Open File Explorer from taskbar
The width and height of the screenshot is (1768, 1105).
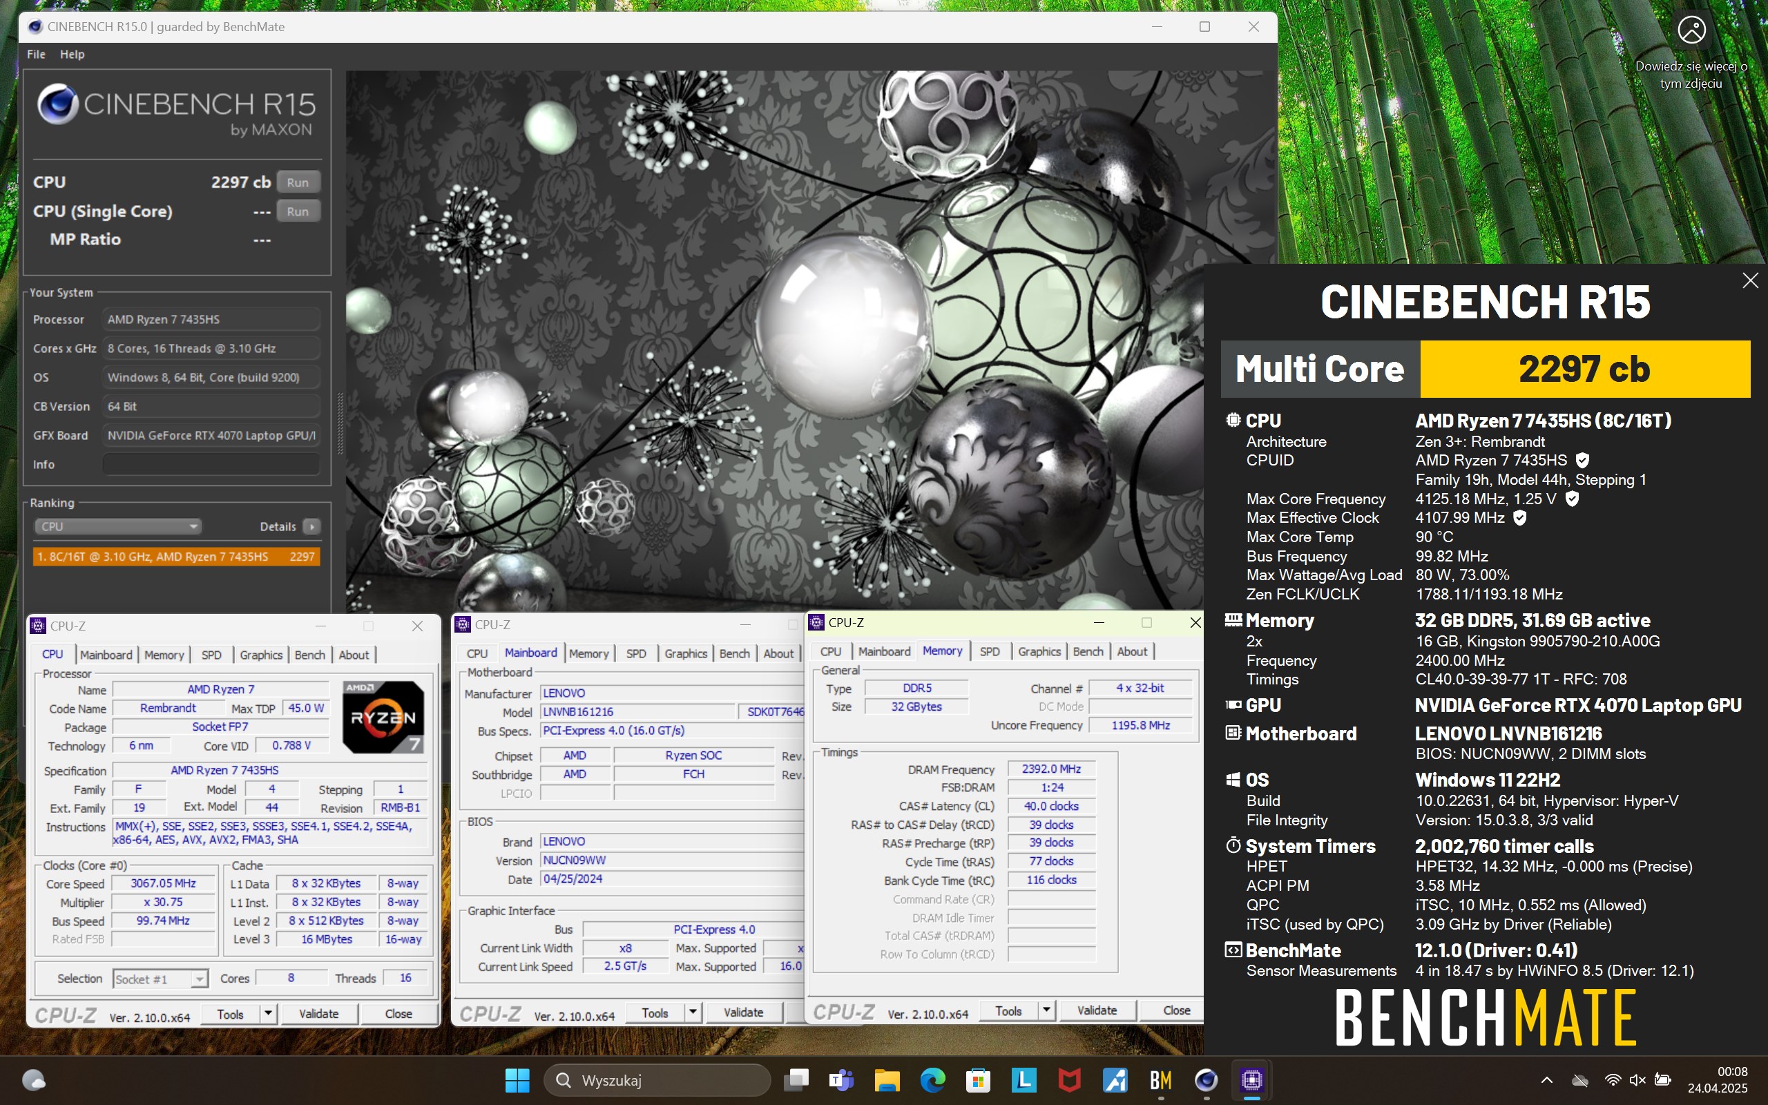(x=887, y=1080)
